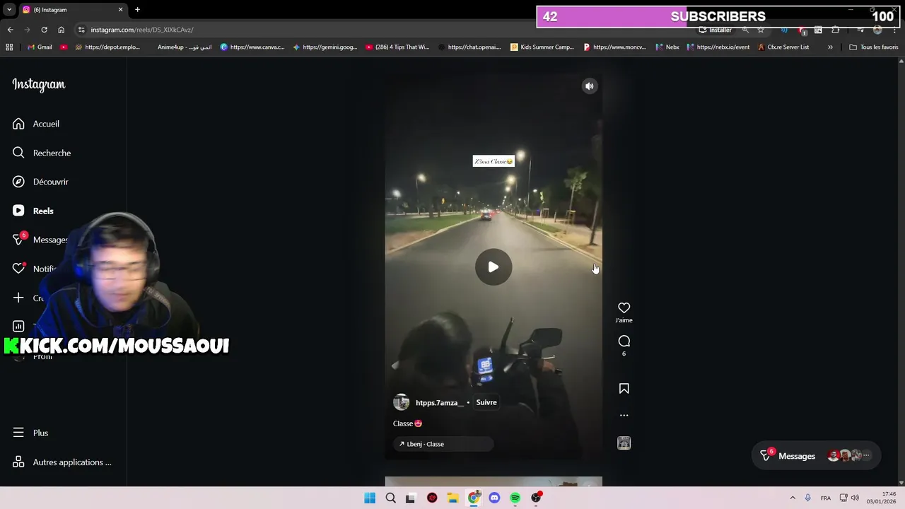Open File Explorer from taskbar
This screenshot has height=509, width=905.
click(x=452, y=498)
